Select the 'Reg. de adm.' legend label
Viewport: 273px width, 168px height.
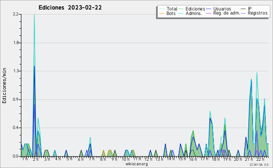[227, 13]
